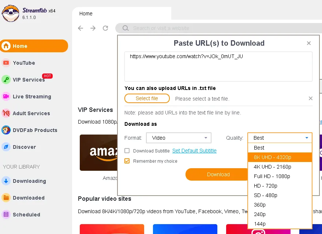Uncheck Remember my choice checkbox
This screenshot has width=322, height=234.
click(127, 161)
